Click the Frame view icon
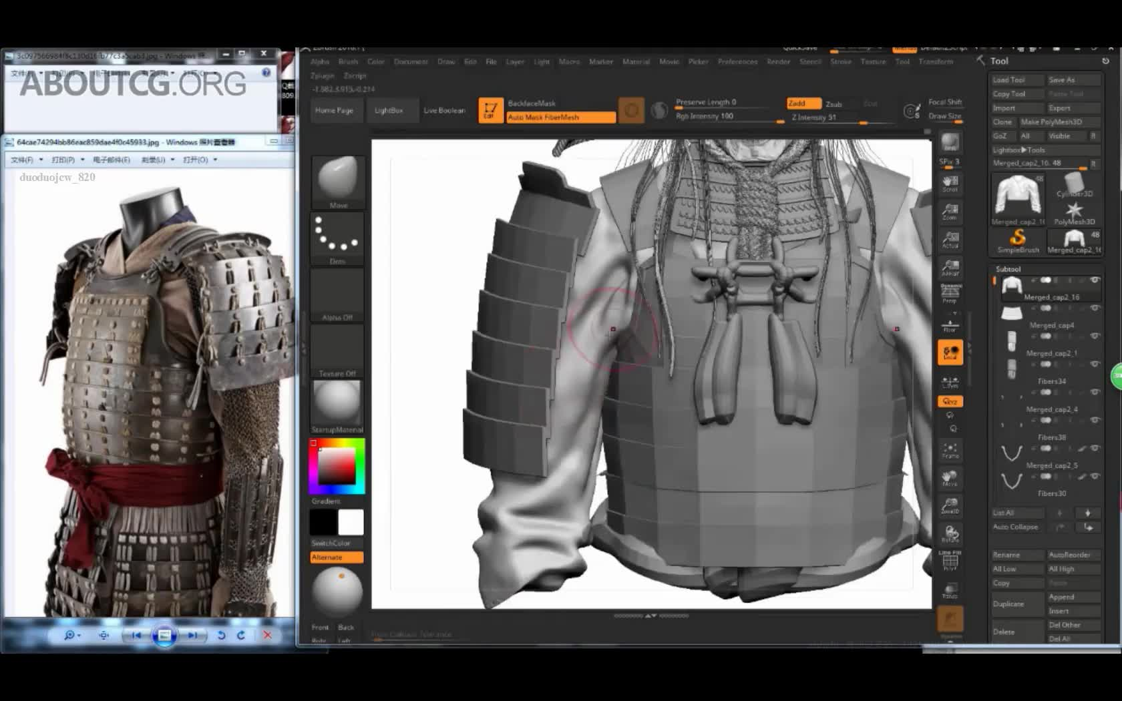1122x701 pixels. [950, 450]
